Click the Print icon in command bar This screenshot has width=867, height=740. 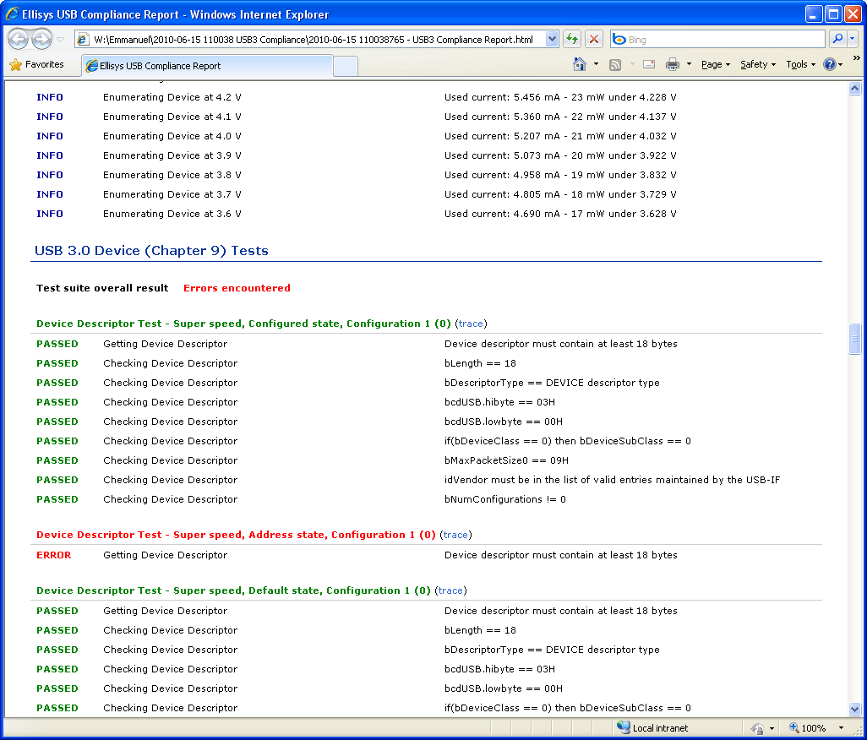673,64
